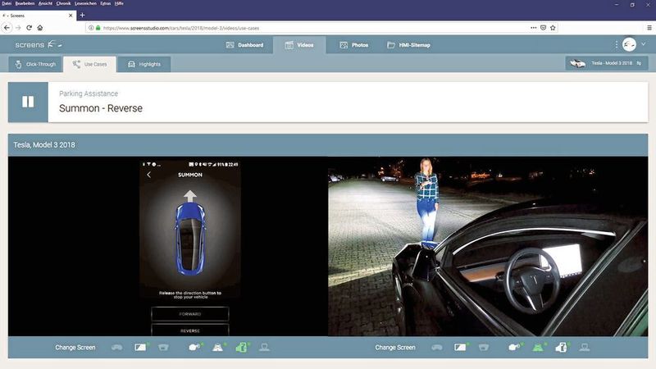
Task: Switch to the Videos tab
Action: click(299, 45)
